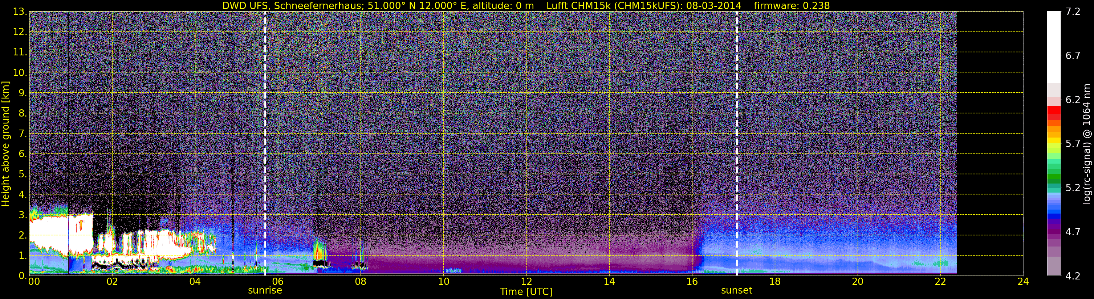Click the white dashed sunrise marker line

click(x=265, y=144)
